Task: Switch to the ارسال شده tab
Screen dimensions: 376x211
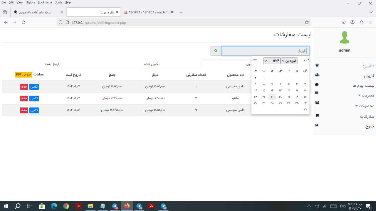Action: pyautogui.click(x=52, y=64)
